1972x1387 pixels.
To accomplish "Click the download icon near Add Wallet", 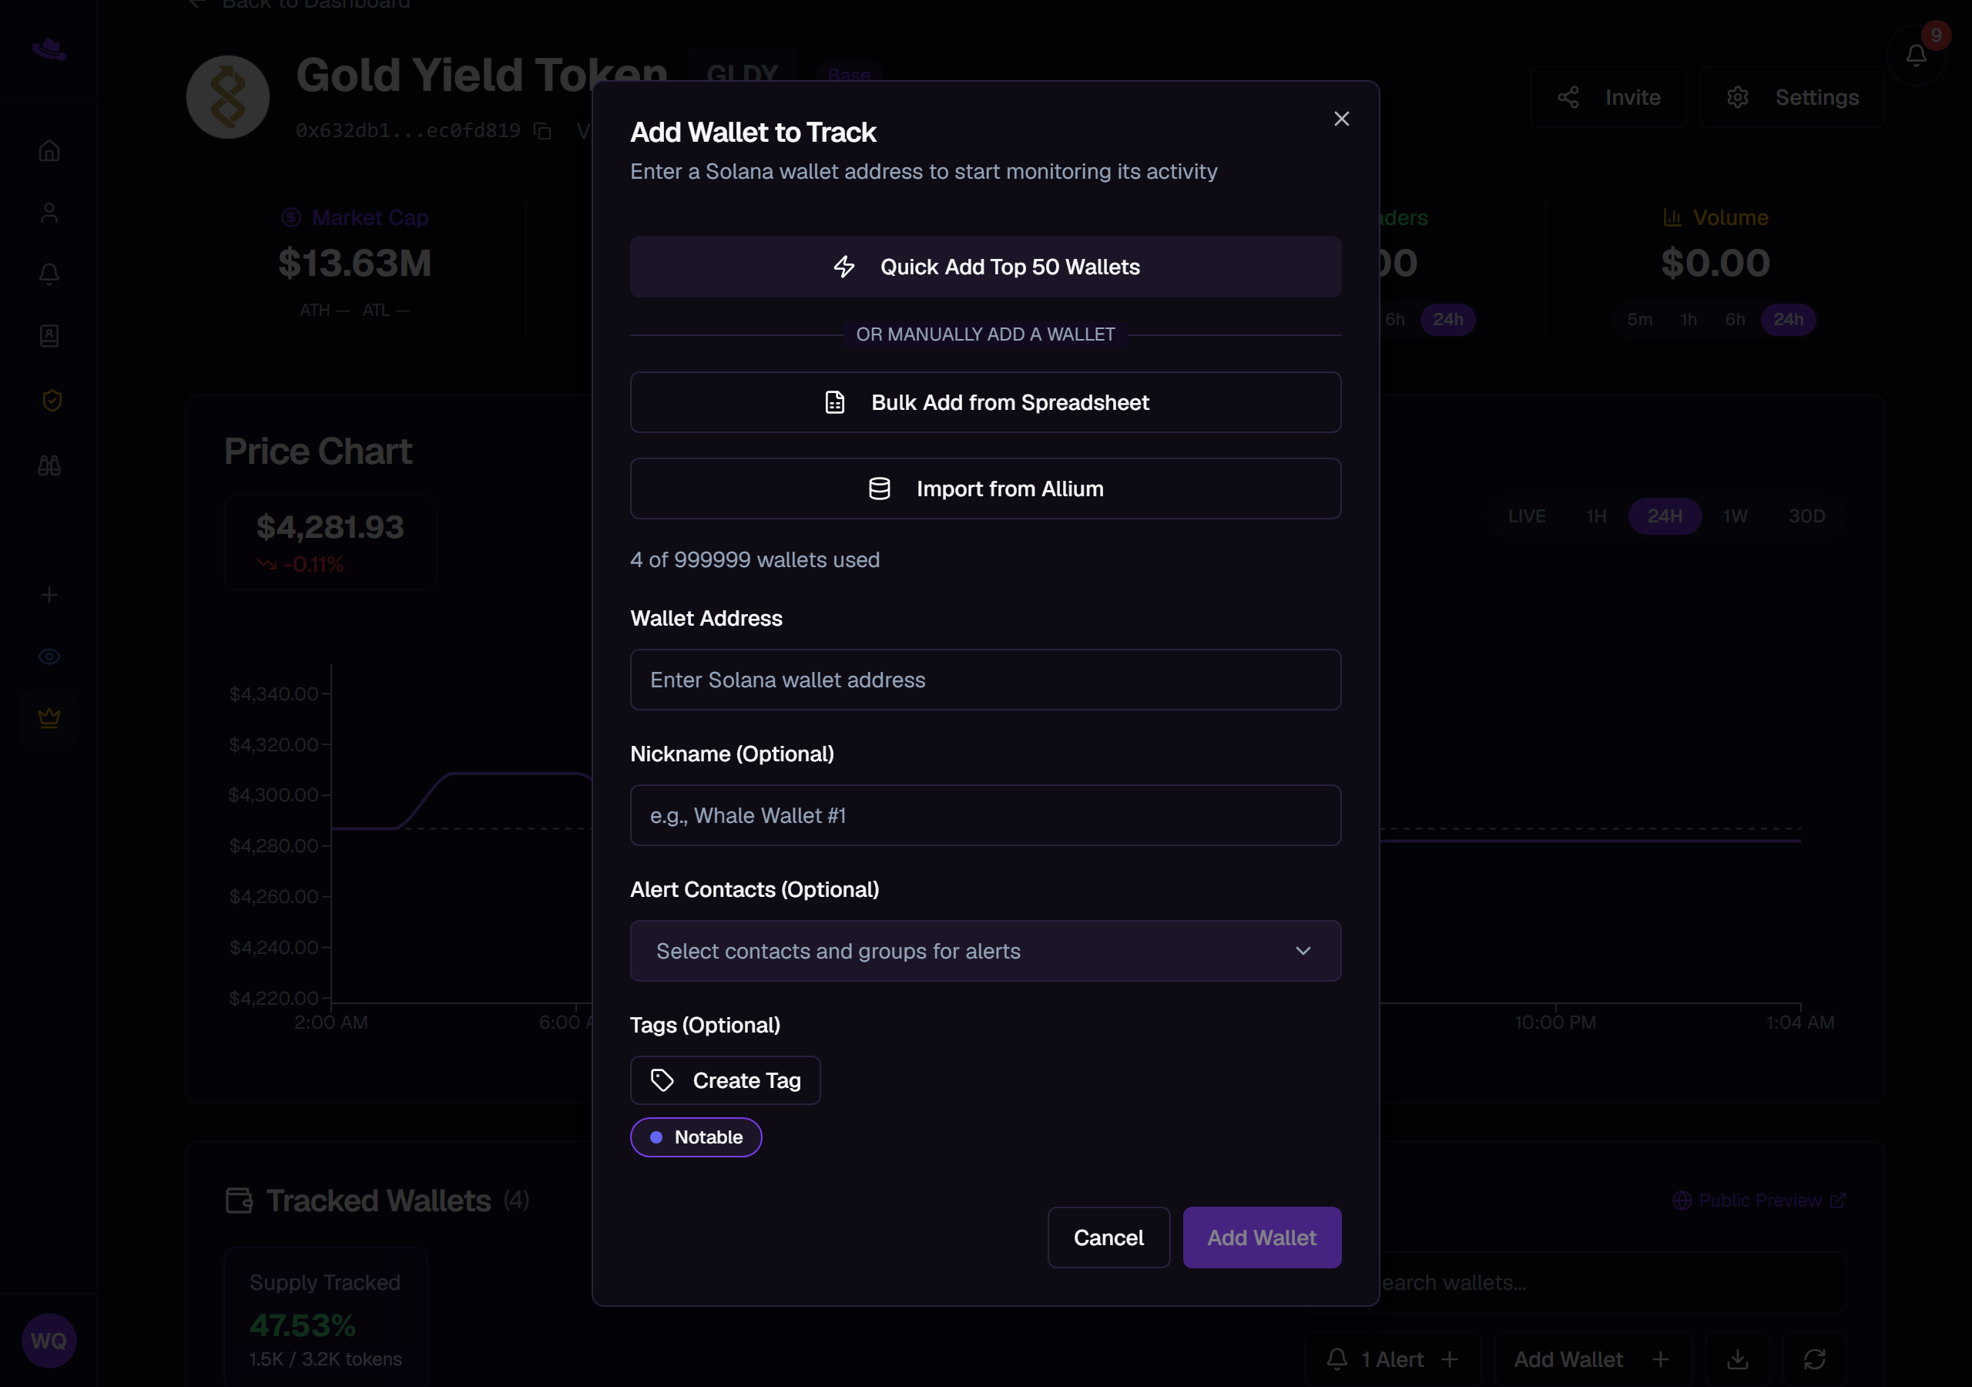I will coord(1736,1358).
